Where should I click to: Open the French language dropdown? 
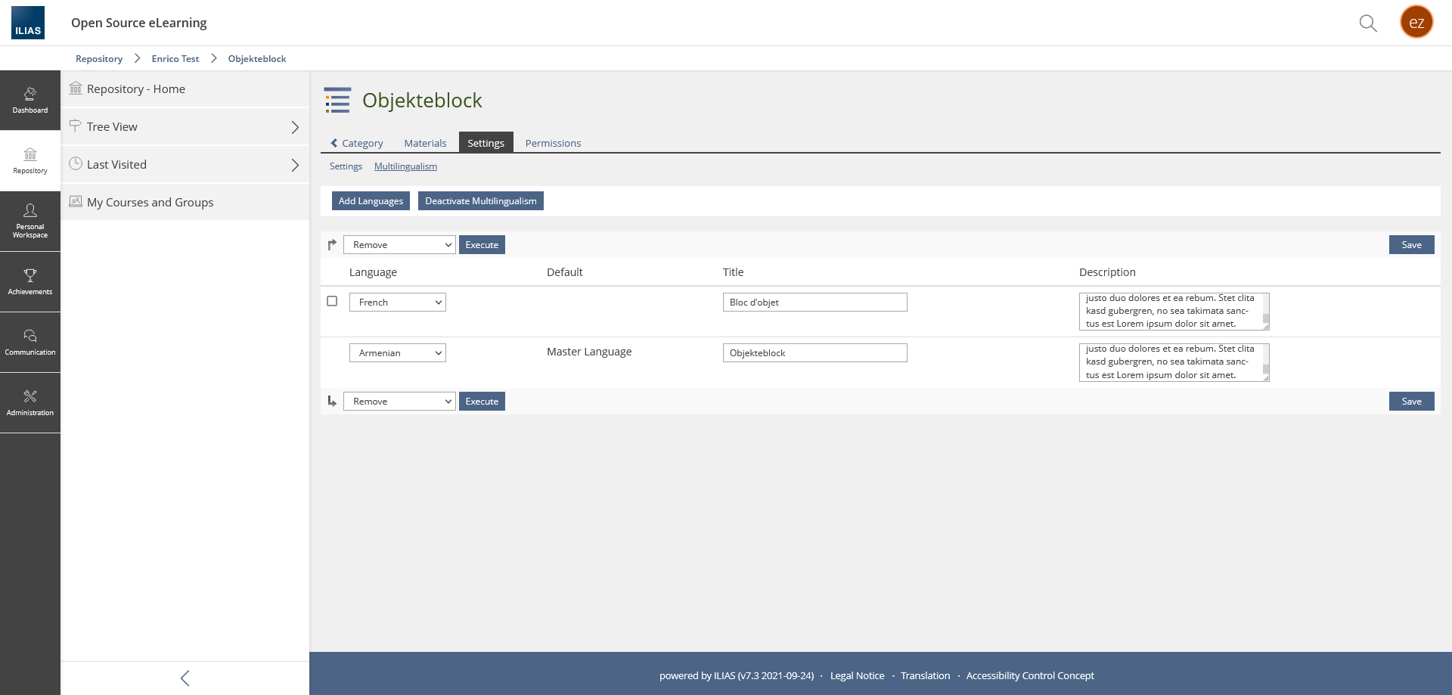(x=398, y=303)
